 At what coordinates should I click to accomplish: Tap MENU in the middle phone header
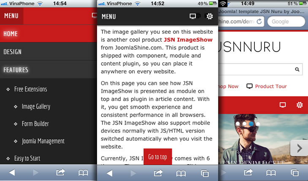pos(108,17)
